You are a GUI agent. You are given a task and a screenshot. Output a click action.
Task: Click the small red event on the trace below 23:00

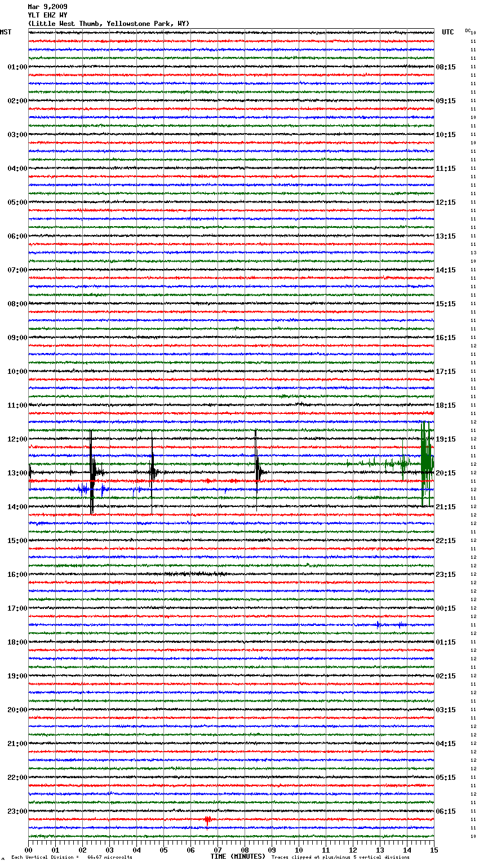[x=207, y=820]
